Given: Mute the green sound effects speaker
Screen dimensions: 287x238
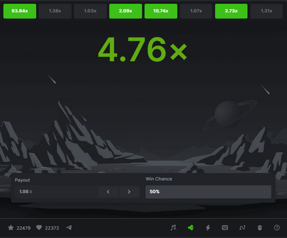Looking at the screenshot, I should pyautogui.click(x=191, y=228).
